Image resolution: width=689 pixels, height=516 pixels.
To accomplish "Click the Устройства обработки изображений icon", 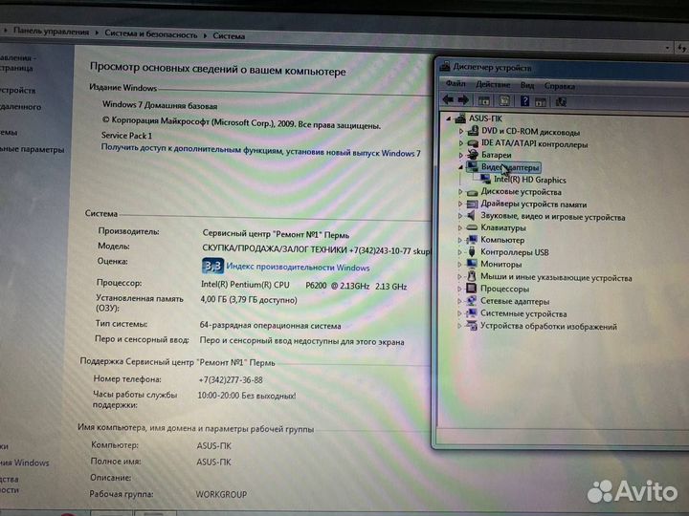I will [471, 326].
